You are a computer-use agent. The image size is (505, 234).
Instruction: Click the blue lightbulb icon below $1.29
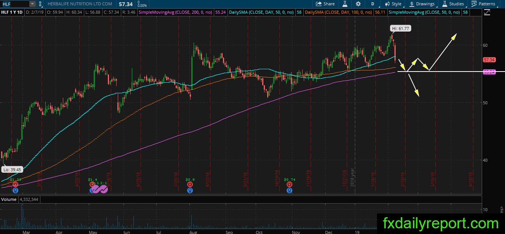pos(15,190)
